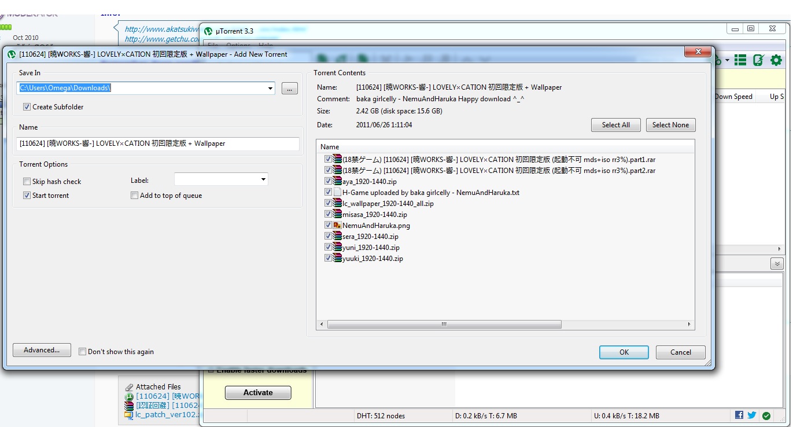Image resolution: width=793 pixels, height=427 pixels.
Task: Expand the Save In path dropdown
Action: point(271,89)
